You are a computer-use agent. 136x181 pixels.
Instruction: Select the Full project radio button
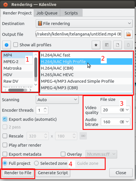(x=5, y=163)
